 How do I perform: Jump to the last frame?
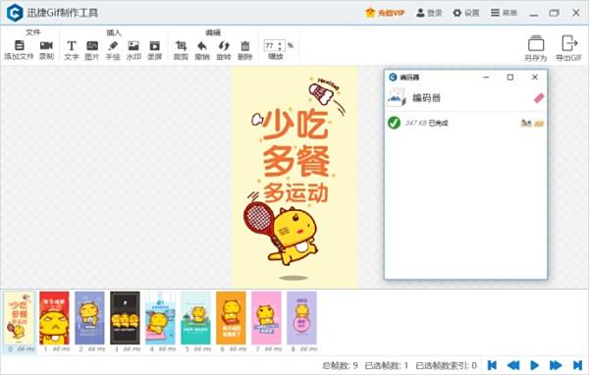577,365
